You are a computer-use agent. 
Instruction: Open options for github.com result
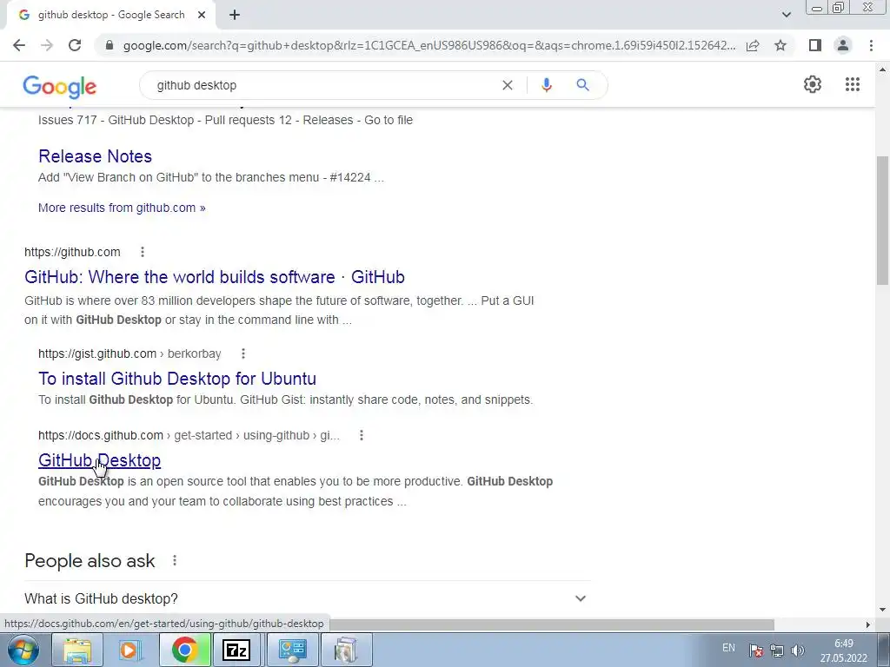pyautogui.click(x=143, y=251)
